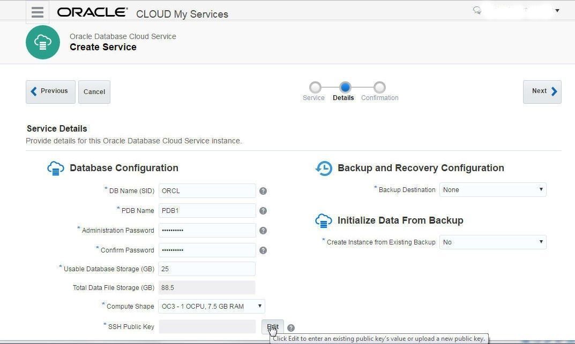This screenshot has width=575, height=344.
Task: Open Create Instance from Existing Backup dropdown
Action: click(x=493, y=242)
